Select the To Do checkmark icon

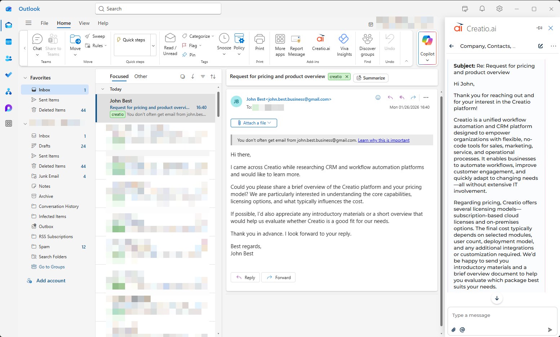(8, 75)
